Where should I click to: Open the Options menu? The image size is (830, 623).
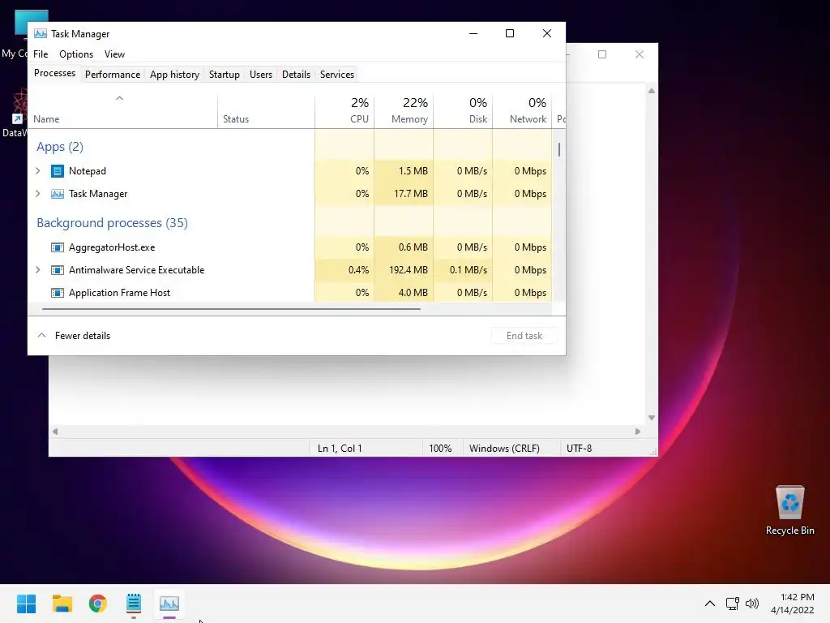(x=76, y=54)
